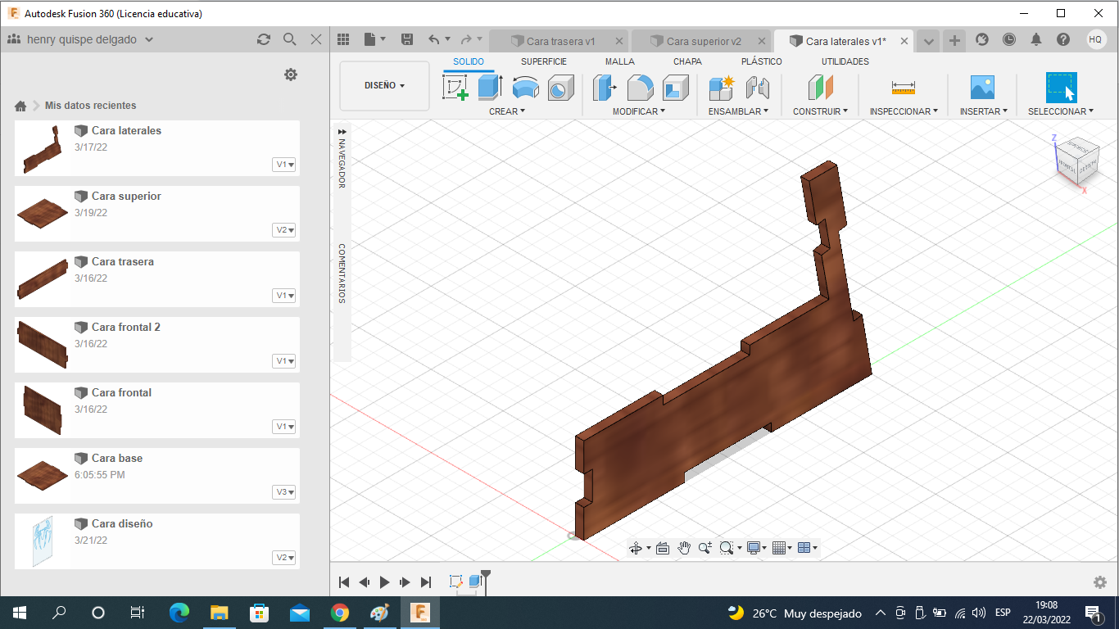
Task: Switch to the SUPERFICIE tab
Action: (x=544, y=61)
